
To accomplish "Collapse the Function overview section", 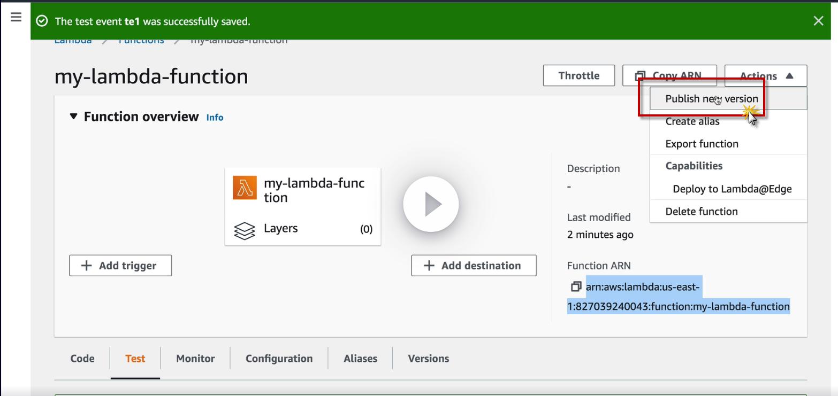I will [74, 117].
